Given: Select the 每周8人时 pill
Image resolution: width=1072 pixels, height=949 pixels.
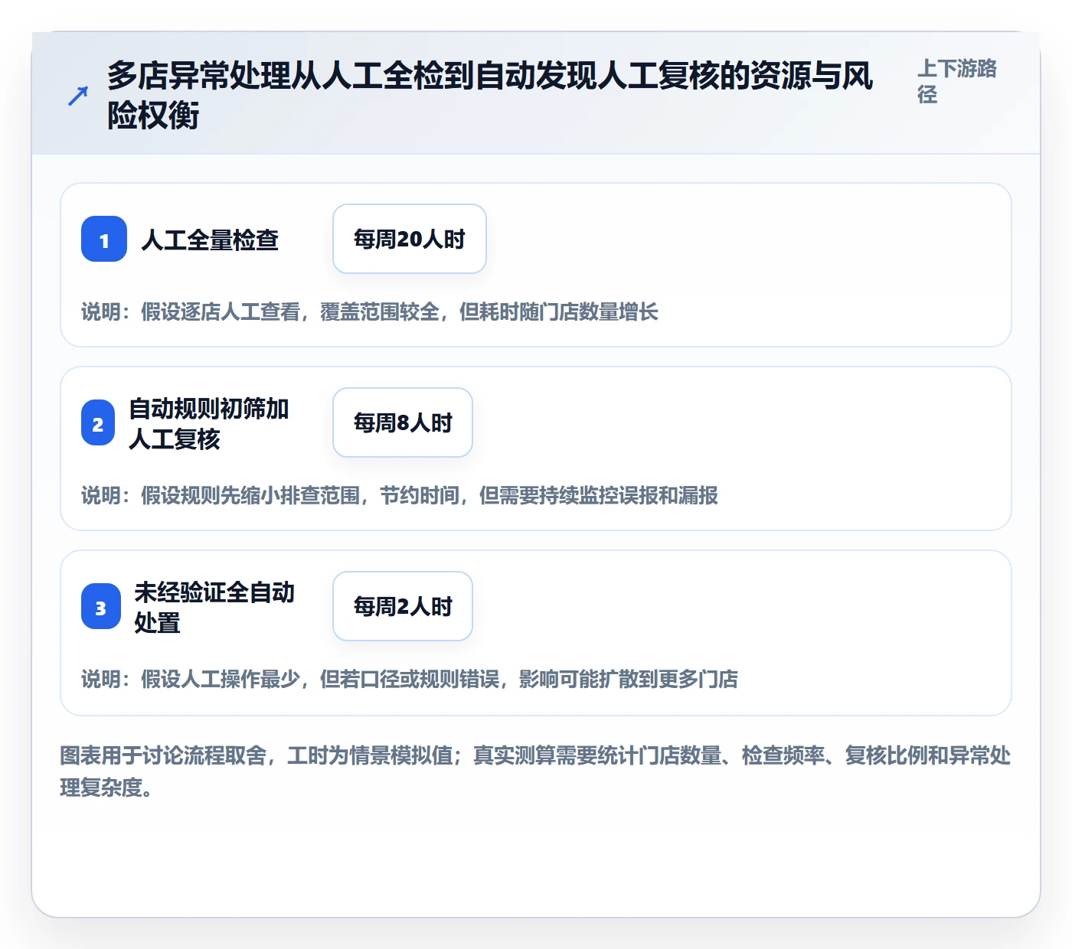Looking at the screenshot, I should (x=403, y=422).
